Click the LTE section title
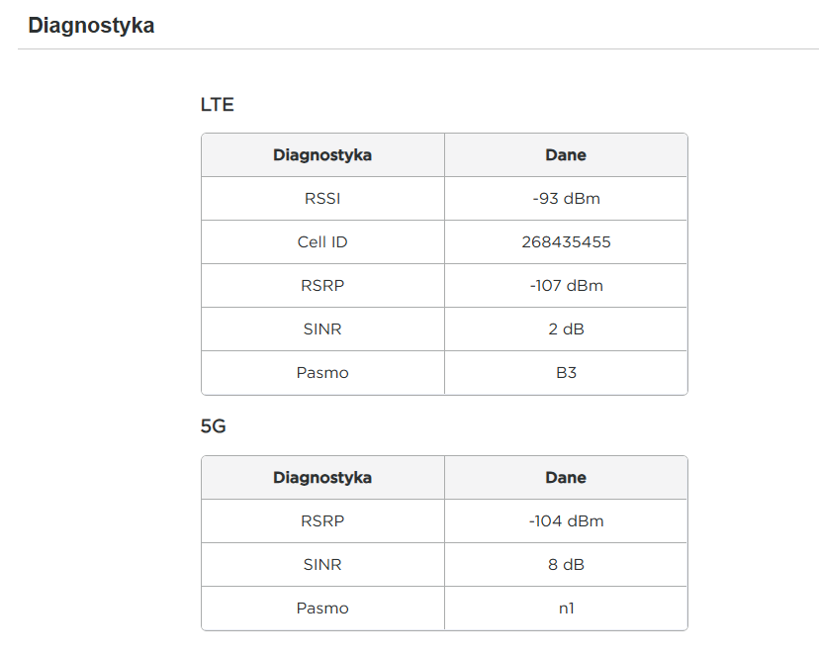The image size is (819, 658). pyautogui.click(x=217, y=104)
